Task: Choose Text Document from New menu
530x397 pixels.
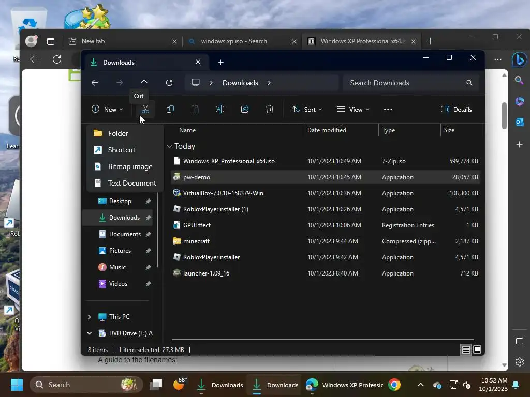Action: click(125, 183)
